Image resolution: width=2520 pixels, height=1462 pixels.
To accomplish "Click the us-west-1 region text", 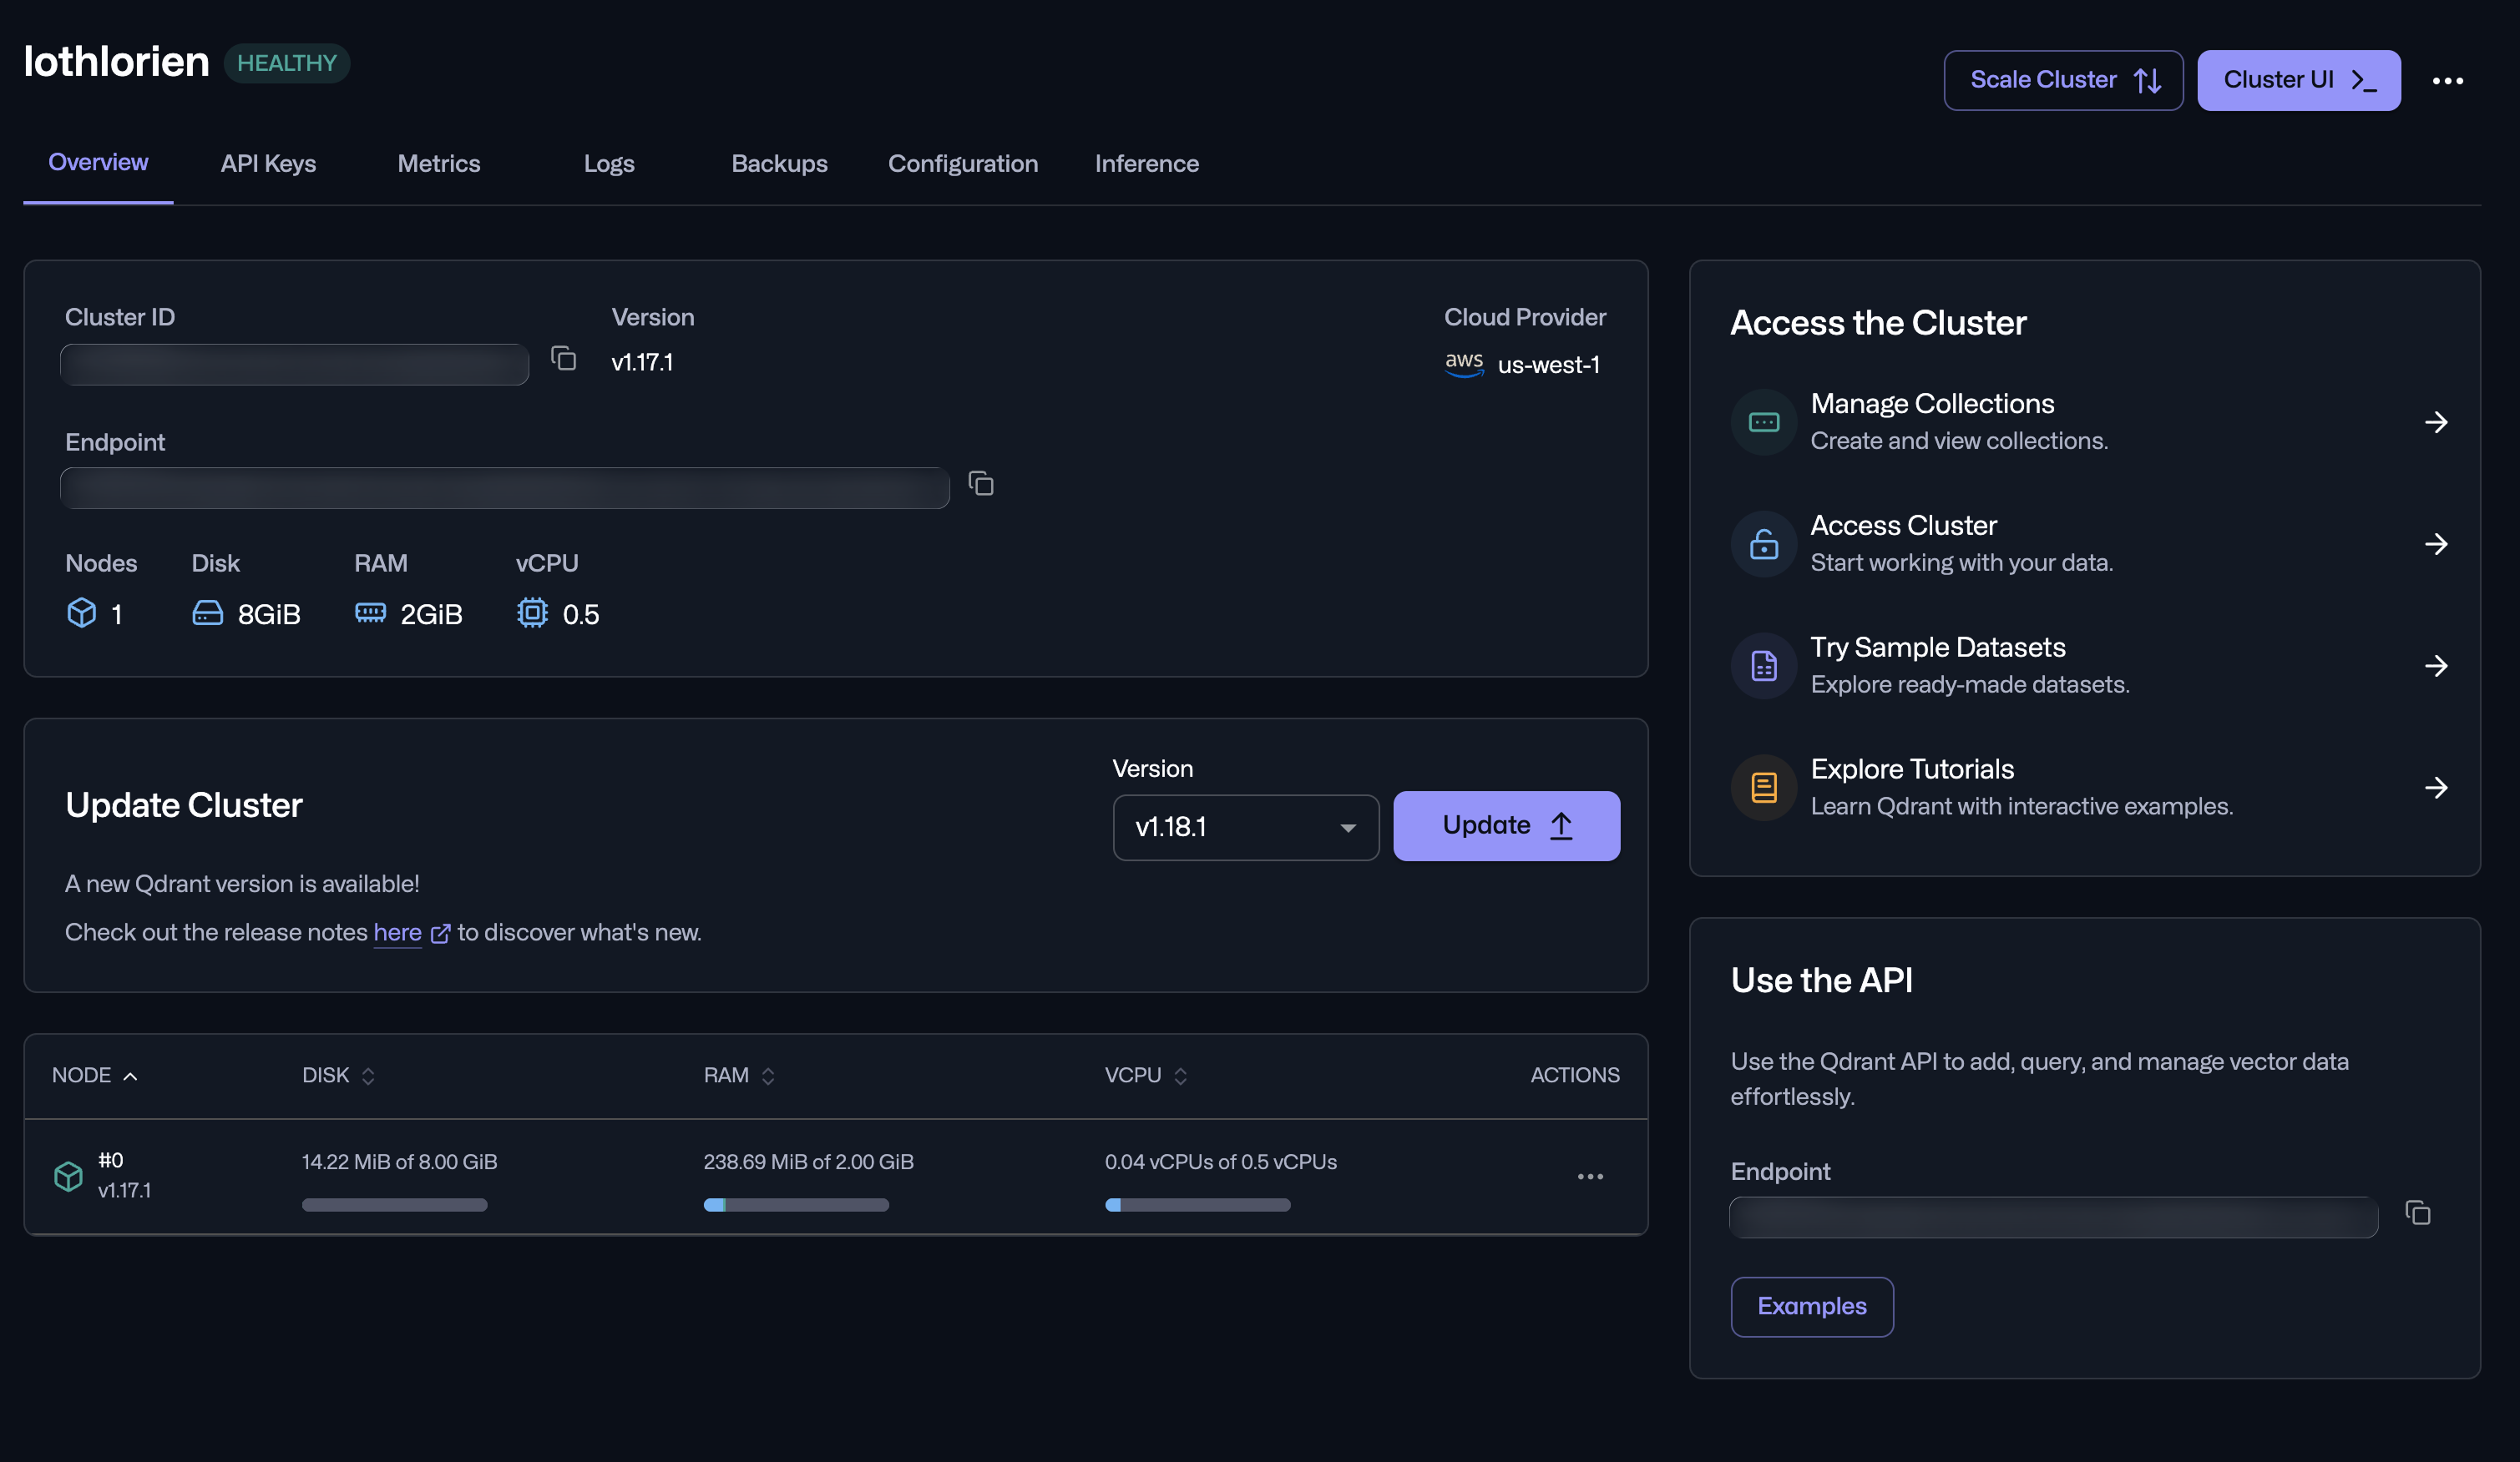I will 1549,365.
